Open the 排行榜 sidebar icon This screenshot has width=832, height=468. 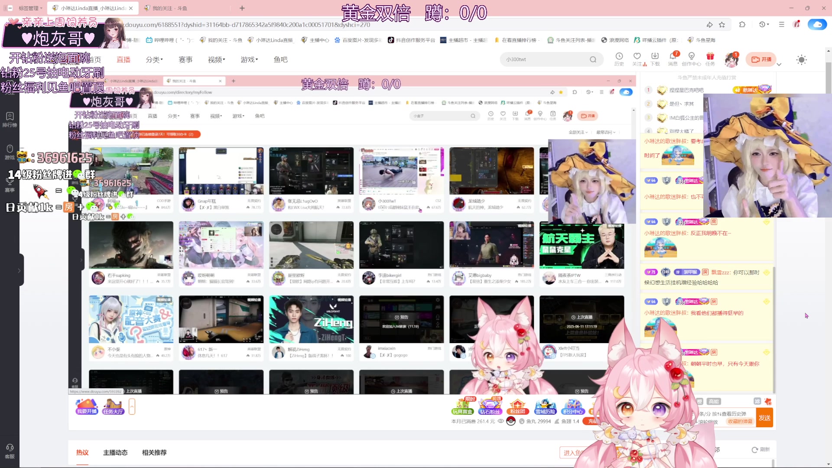coord(10,120)
